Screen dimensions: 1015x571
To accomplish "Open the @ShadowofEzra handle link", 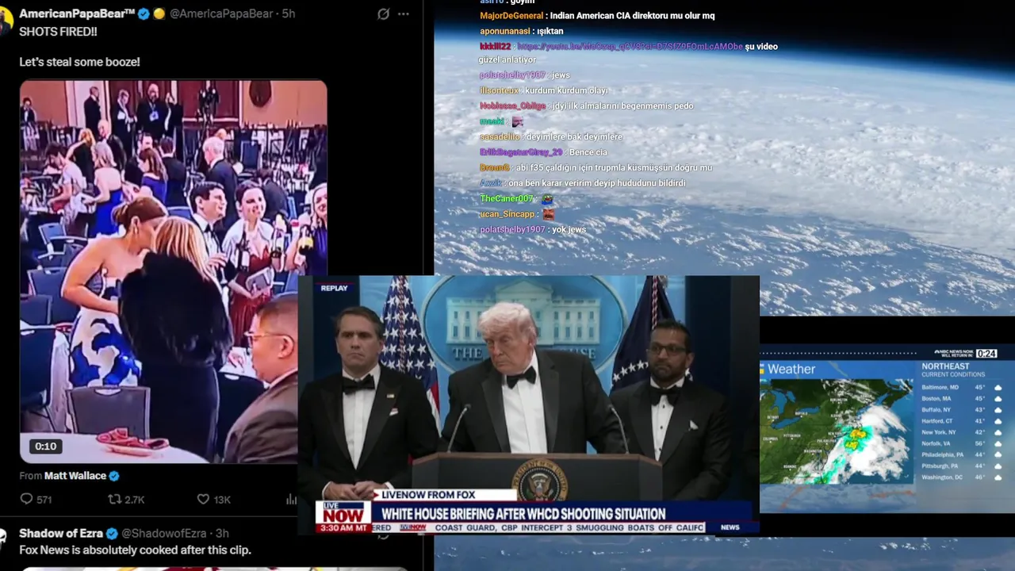I will click(163, 534).
